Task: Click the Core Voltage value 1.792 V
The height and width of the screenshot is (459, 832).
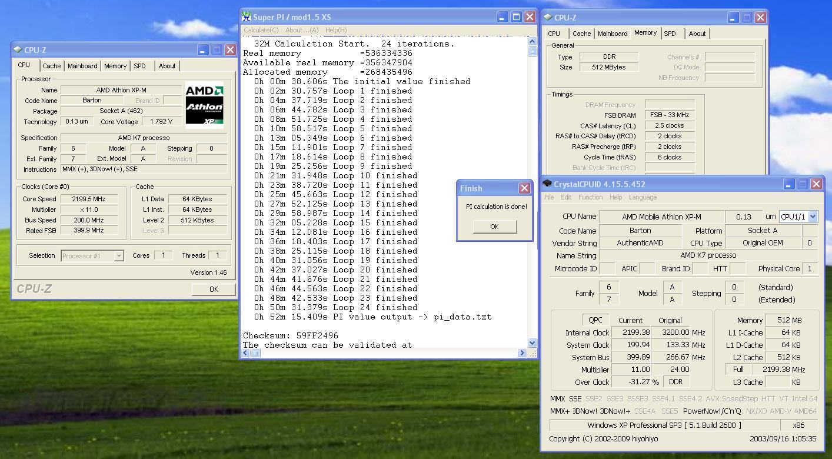Action: tap(161, 122)
